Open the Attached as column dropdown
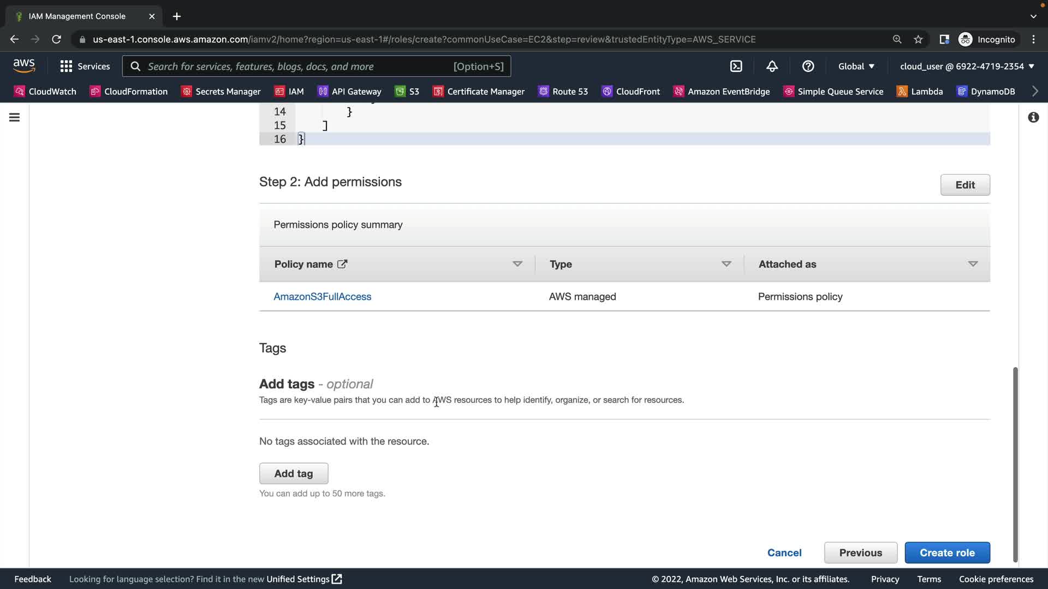Screen dimensions: 1048x589 [x=972, y=264]
